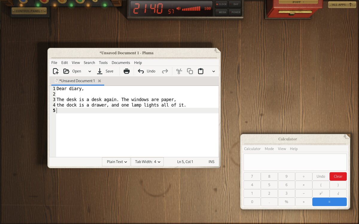Screen dimensions: 359x224
Task: Open the View menu in Calculator
Action: pyautogui.click(x=282, y=149)
